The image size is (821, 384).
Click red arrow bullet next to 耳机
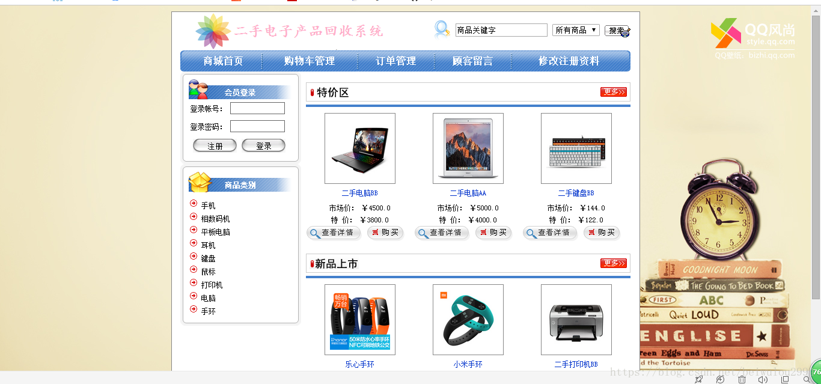pos(194,243)
